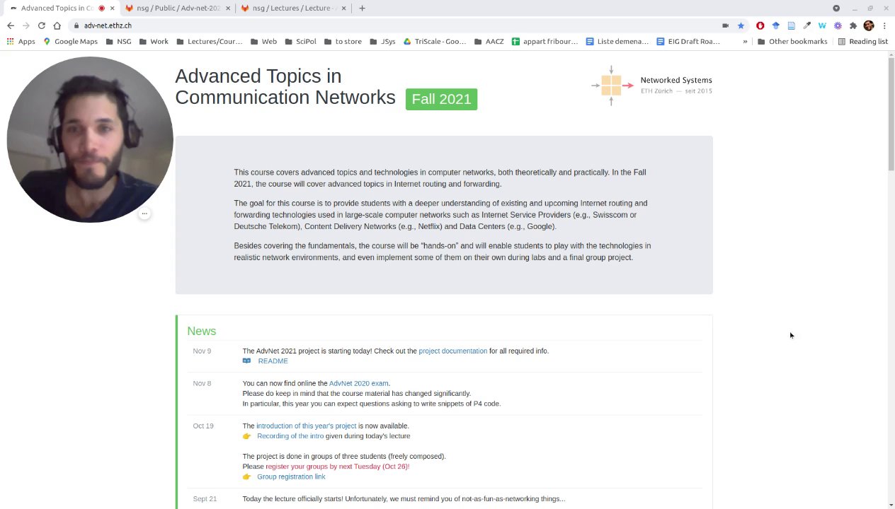Image resolution: width=895 pixels, height=509 pixels.
Task: Open the Extensions puzzle icon
Action: tap(853, 25)
